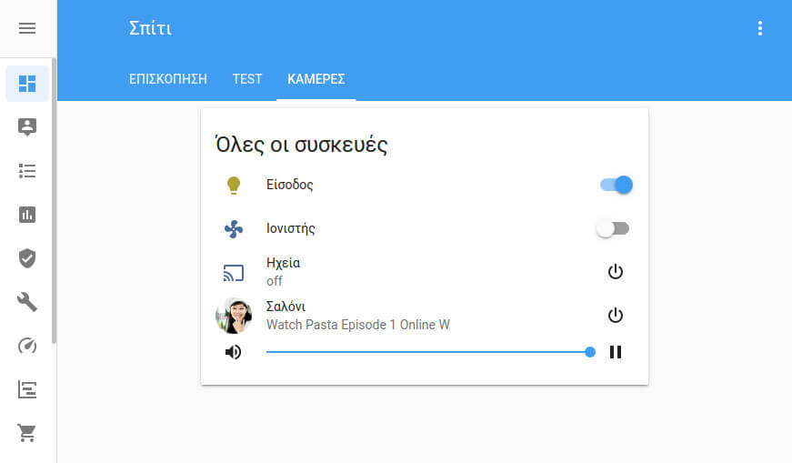The height and width of the screenshot is (463, 792).
Task: Click the 'off' state under Ηχεία
Action: point(275,282)
